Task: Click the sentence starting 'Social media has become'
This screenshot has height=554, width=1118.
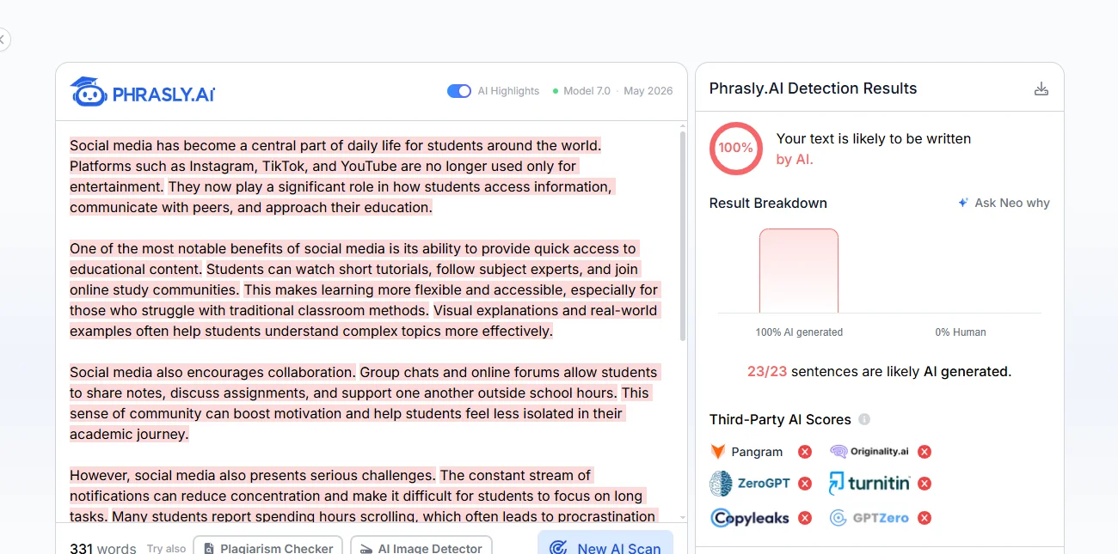Action: [335, 145]
